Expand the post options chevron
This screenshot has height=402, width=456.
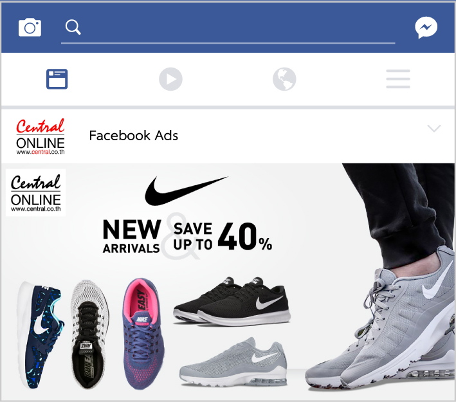pos(434,128)
